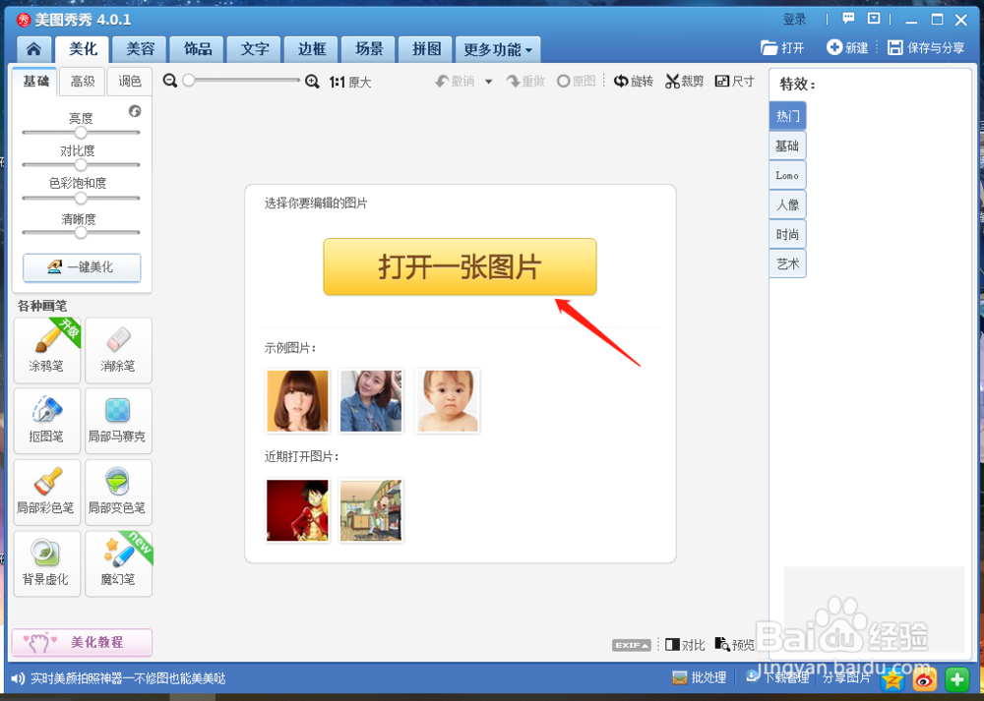Click the green plus icon in status bar
This screenshot has height=701, width=984.
coord(956,679)
